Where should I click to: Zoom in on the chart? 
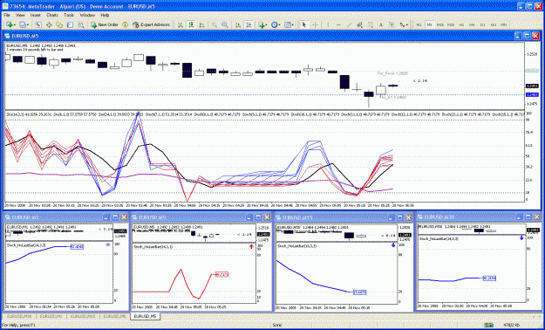[x=215, y=24]
